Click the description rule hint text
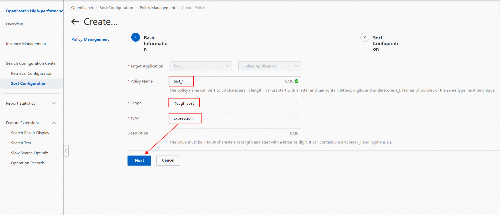This screenshot has height=215, width=500. tap(281, 142)
